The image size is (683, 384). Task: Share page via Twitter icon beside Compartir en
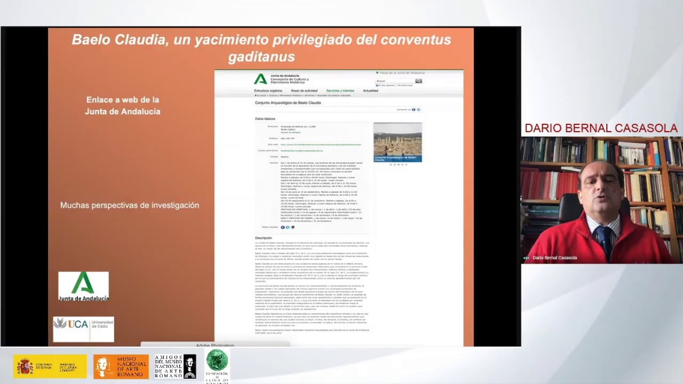coord(418,109)
